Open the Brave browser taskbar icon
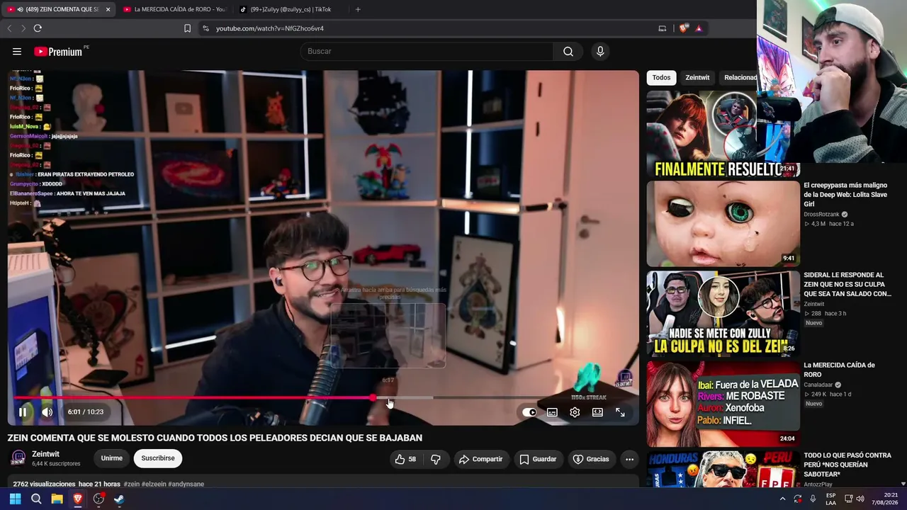This screenshot has height=510, width=907. pyautogui.click(x=78, y=499)
